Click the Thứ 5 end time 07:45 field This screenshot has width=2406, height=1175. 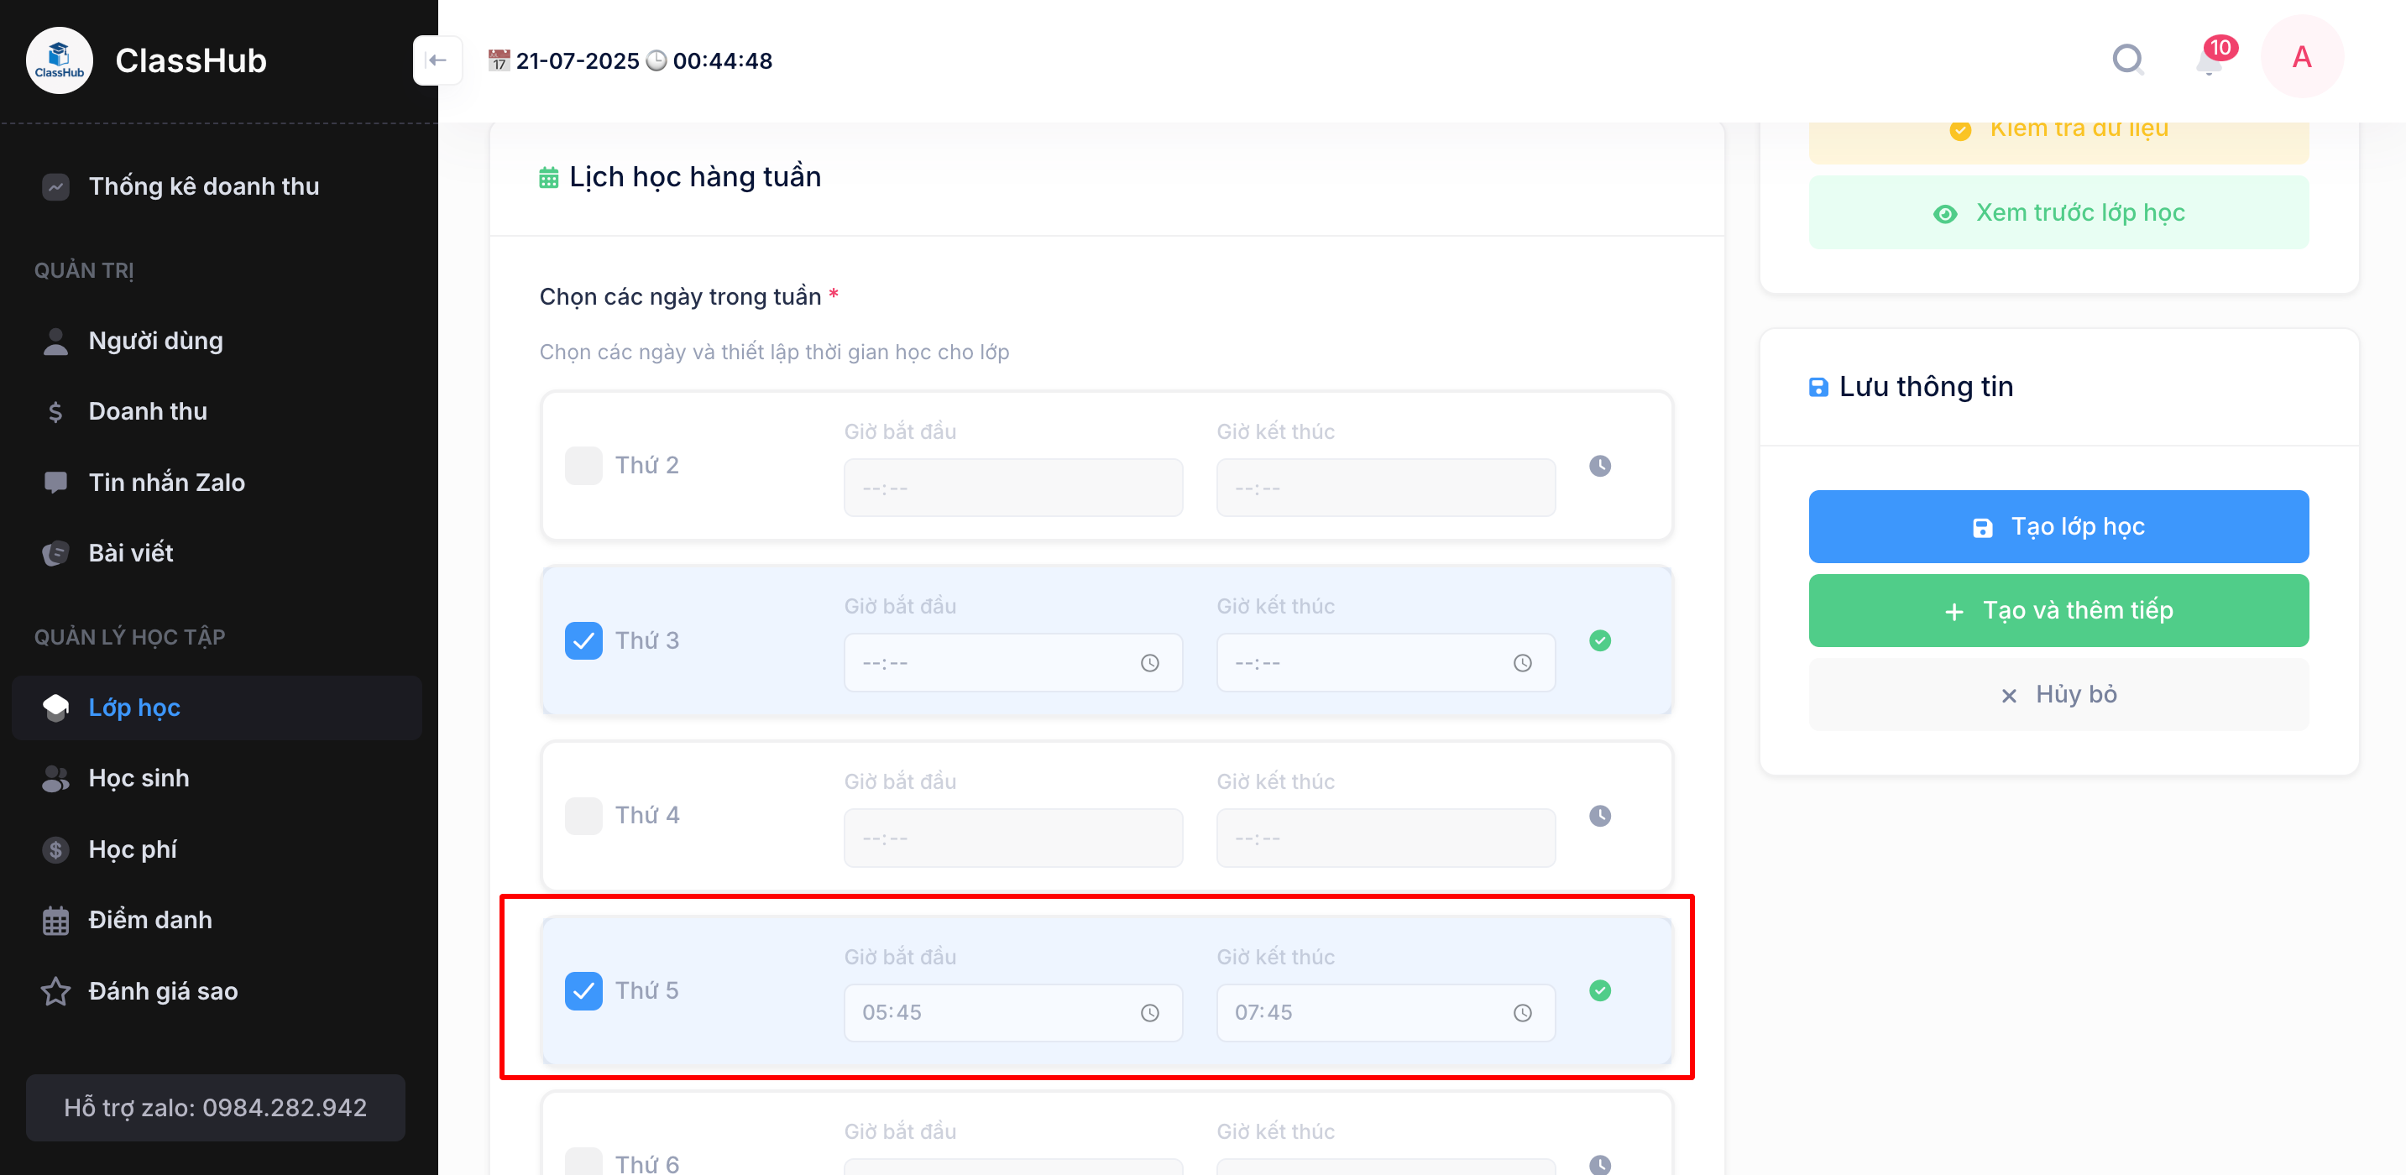(1385, 1012)
